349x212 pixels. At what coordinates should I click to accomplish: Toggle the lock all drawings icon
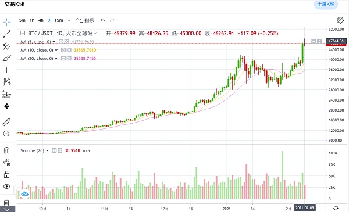pyautogui.click(x=6, y=174)
